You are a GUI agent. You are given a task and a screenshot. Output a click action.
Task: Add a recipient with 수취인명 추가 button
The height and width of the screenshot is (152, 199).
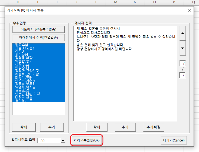[52, 127]
